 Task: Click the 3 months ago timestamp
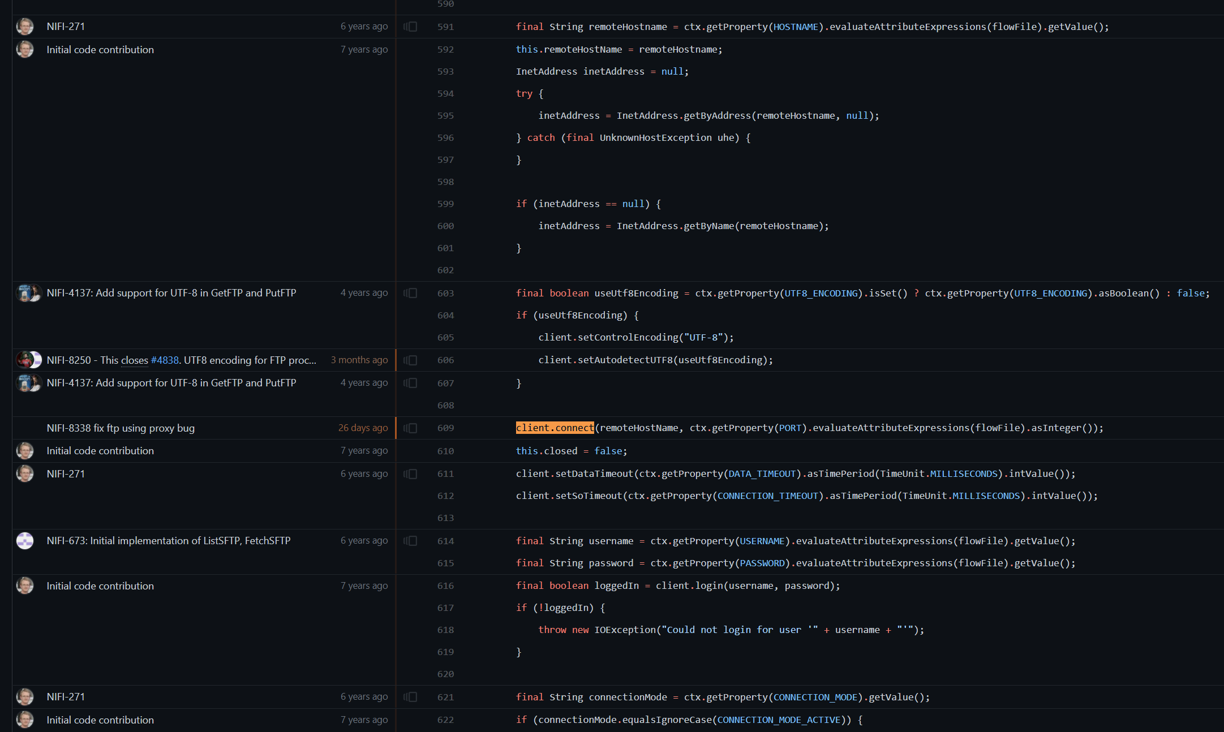pos(359,360)
